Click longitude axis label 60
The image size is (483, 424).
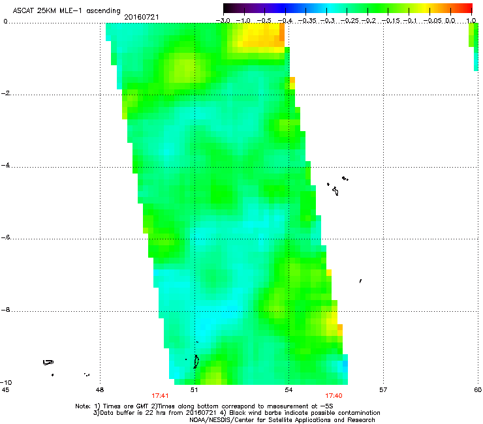coord(478,390)
